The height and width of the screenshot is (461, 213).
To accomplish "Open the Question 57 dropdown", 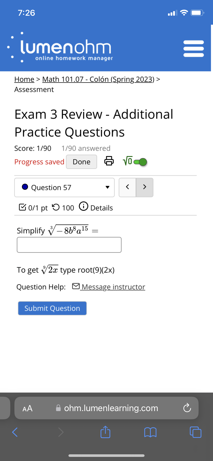I will tap(64, 188).
